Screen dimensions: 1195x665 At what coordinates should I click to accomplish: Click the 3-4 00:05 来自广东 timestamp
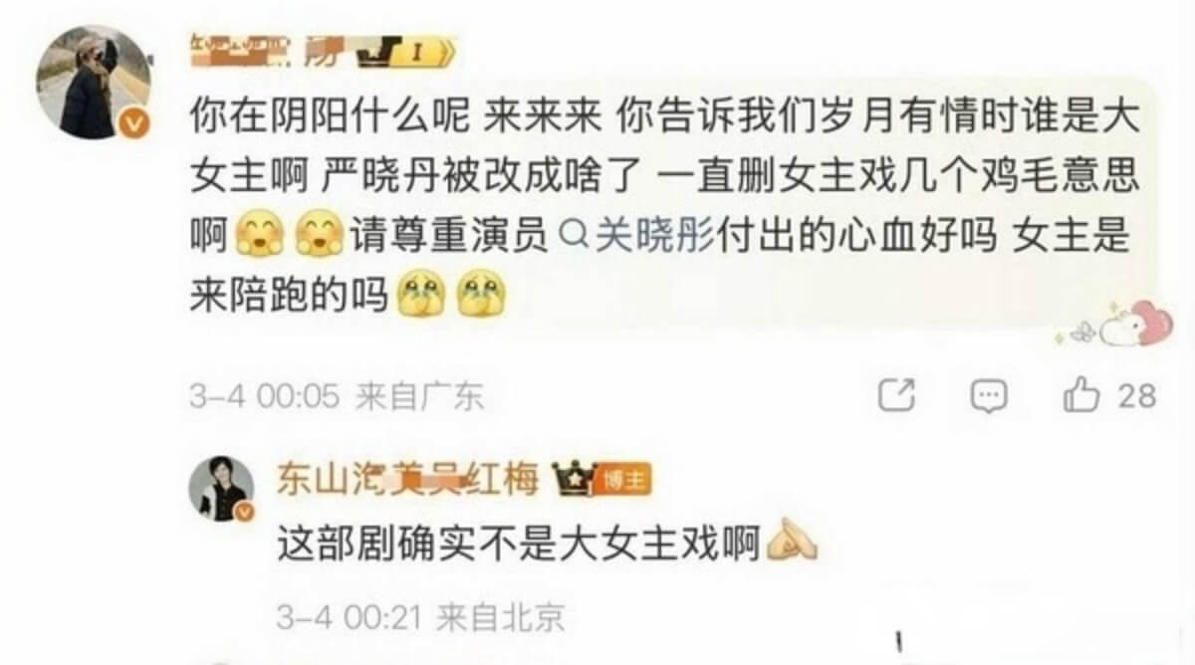pyautogui.click(x=337, y=397)
